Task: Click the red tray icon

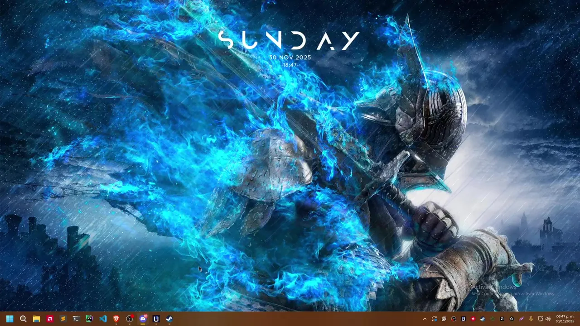Action: [473, 319]
